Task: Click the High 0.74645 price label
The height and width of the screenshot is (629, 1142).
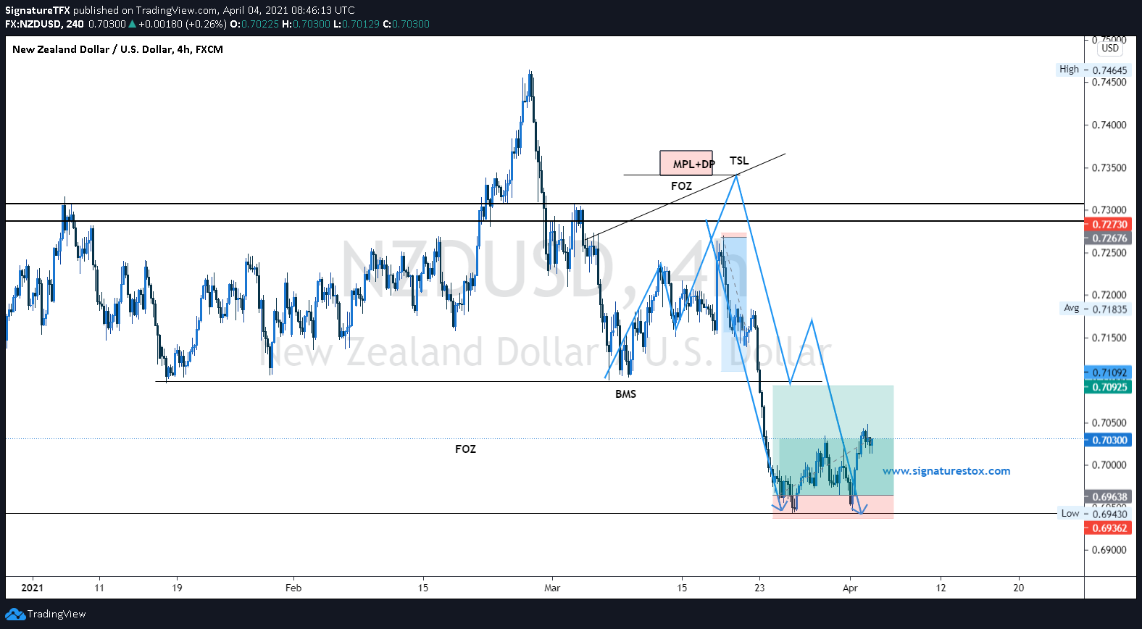Action: (x=1093, y=70)
